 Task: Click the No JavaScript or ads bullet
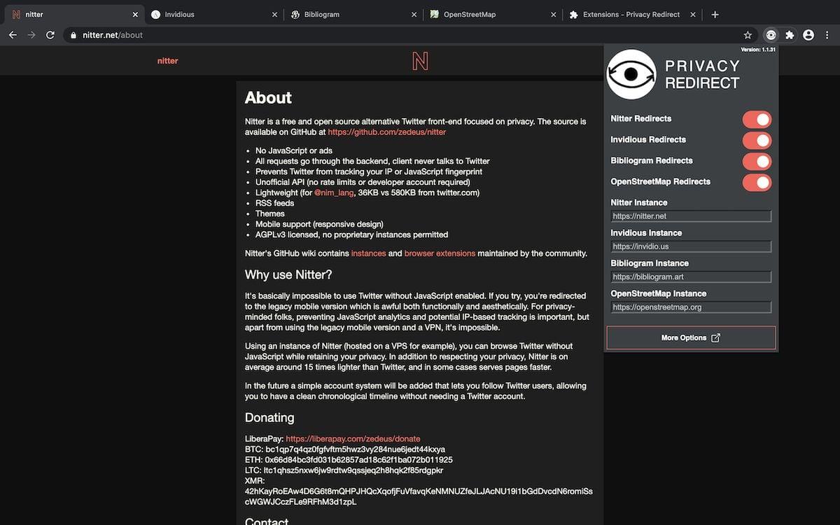[x=294, y=150]
